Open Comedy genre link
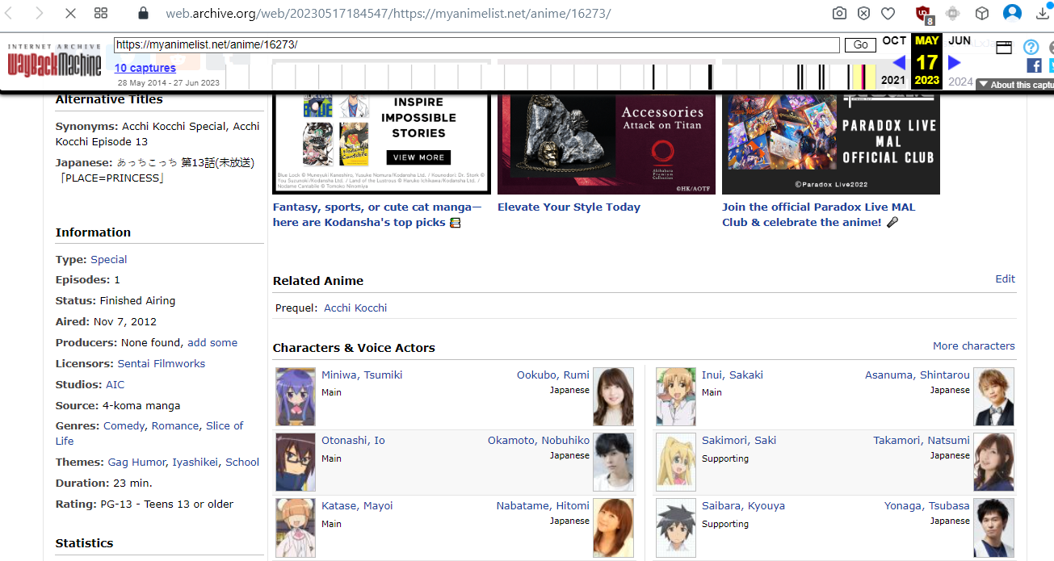 (x=124, y=426)
